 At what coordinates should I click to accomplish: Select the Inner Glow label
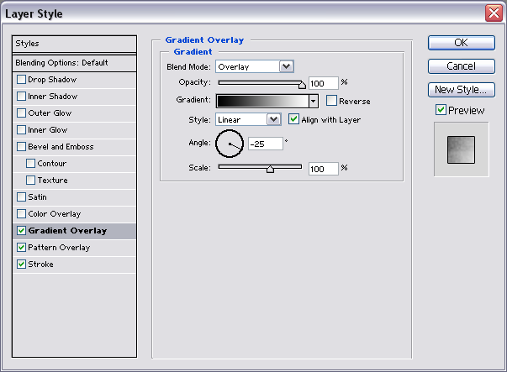pyautogui.click(x=48, y=130)
